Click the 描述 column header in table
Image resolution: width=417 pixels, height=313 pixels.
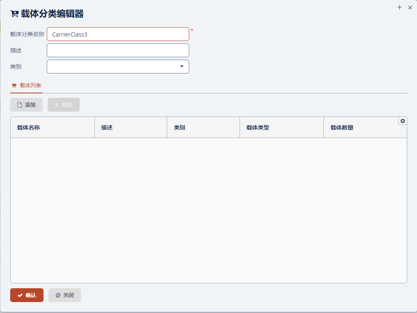[x=107, y=127]
